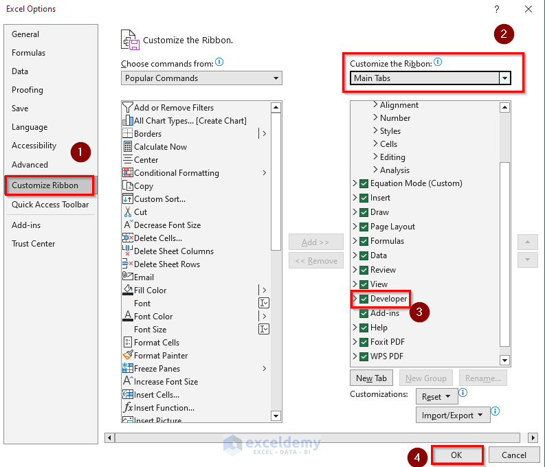Click the Add >> button

[x=315, y=242]
